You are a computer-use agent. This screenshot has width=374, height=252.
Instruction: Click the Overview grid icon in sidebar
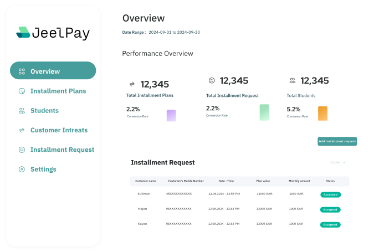click(22, 71)
